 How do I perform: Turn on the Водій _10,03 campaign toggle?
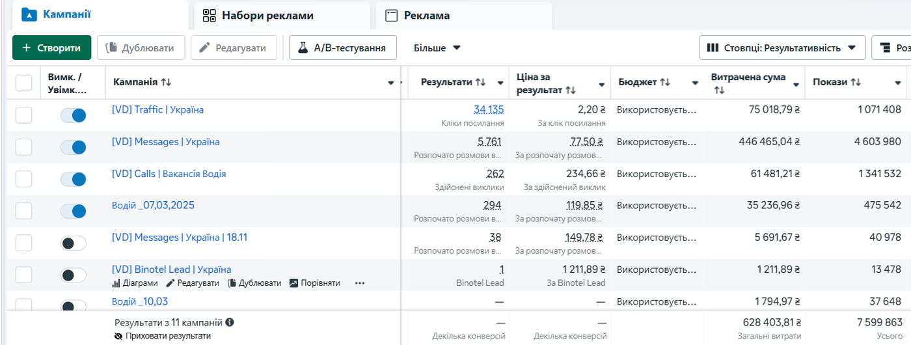(74, 305)
